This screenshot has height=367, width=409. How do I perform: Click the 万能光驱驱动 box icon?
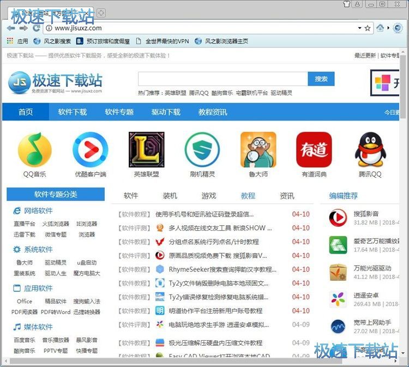coord(338,272)
